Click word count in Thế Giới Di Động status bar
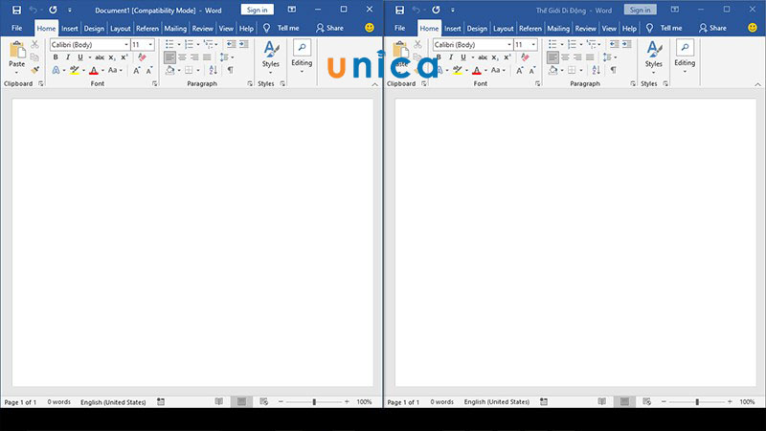 (x=441, y=402)
